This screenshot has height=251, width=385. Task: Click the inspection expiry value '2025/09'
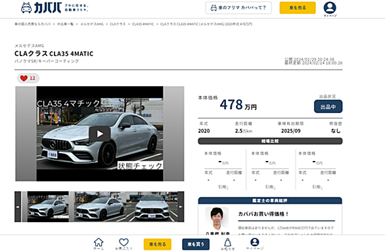(290, 131)
